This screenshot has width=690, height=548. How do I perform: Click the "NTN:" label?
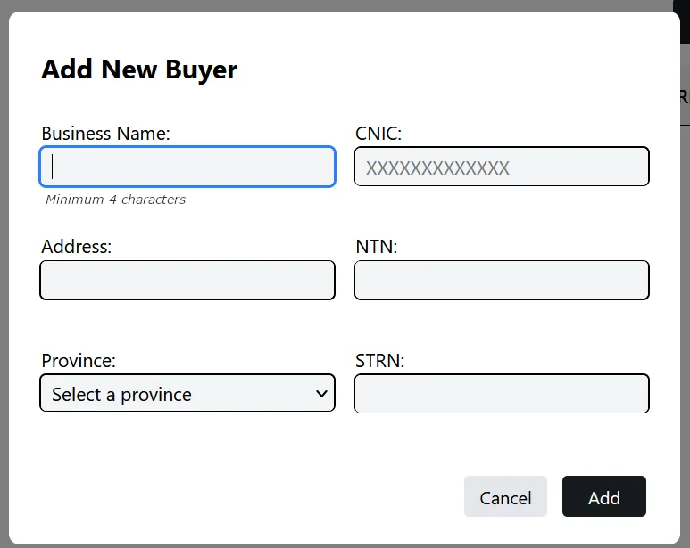(x=377, y=247)
